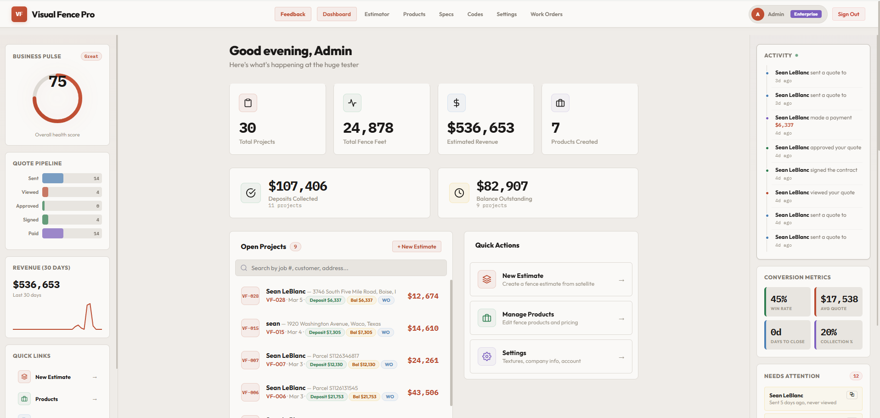Click the Manage Products briefcase icon
Image resolution: width=880 pixels, height=418 pixels.
coord(487,317)
